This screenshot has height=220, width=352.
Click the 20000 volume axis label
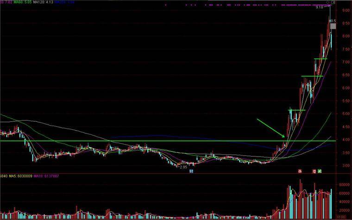344,211
